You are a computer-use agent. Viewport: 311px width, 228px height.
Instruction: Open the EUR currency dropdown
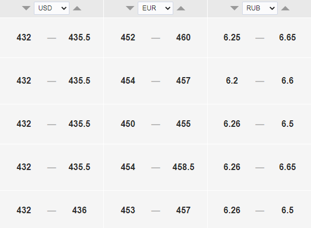click(155, 8)
